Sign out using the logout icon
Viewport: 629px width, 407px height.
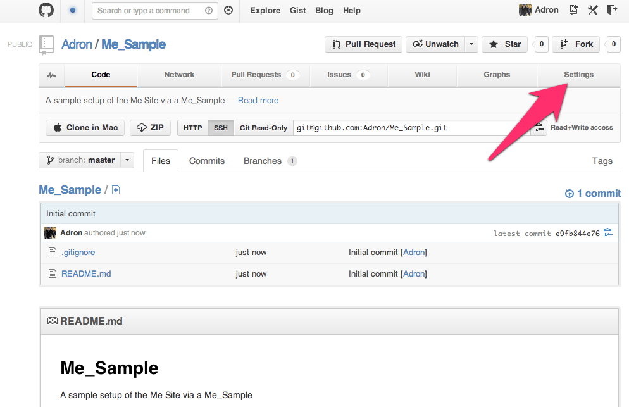click(612, 10)
